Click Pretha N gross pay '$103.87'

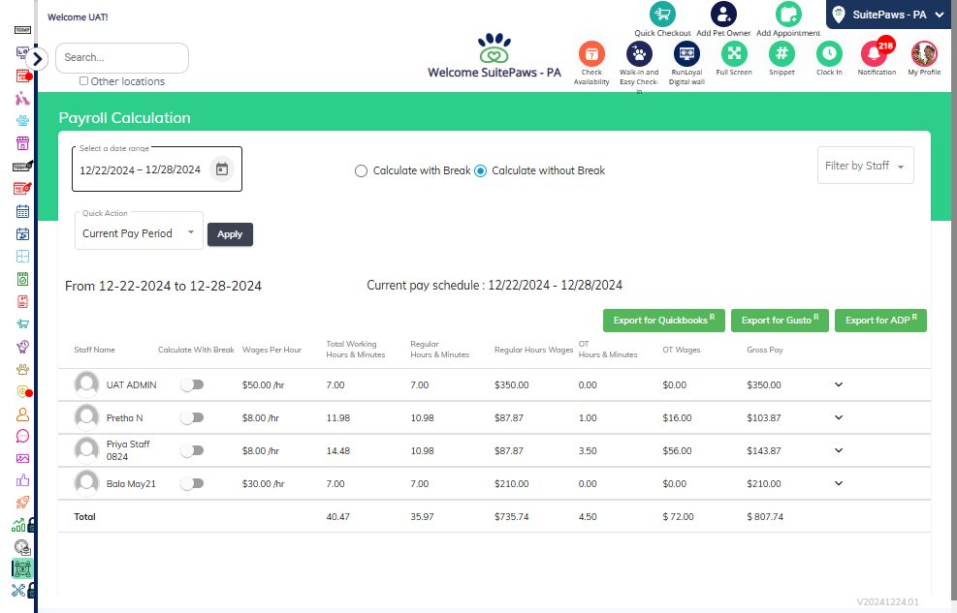(763, 418)
